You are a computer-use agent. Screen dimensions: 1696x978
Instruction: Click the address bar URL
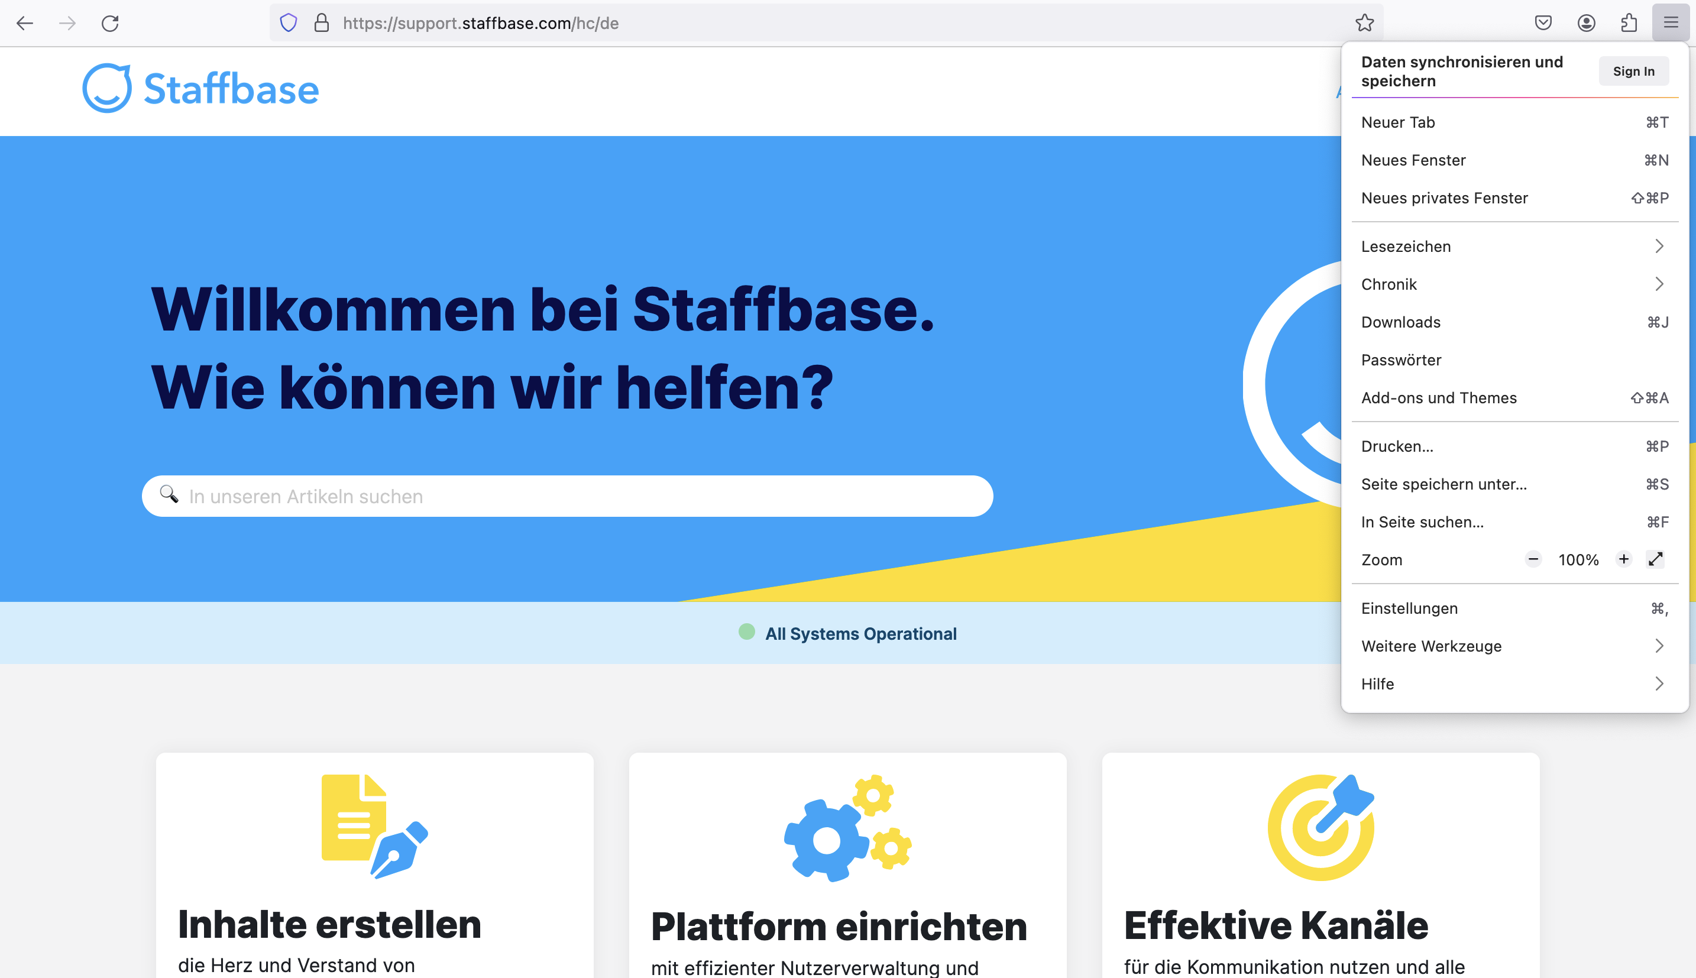tap(480, 24)
